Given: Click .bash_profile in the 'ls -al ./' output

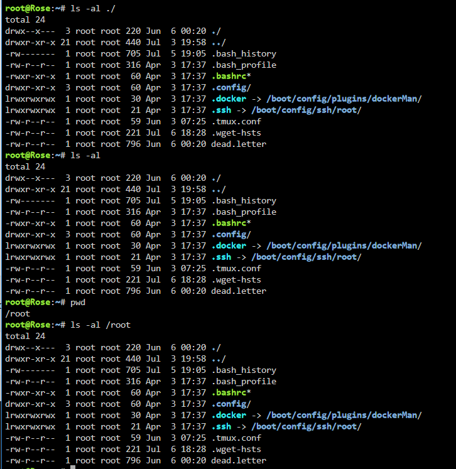Looking at the screenshot, I should tap(244, 65).
